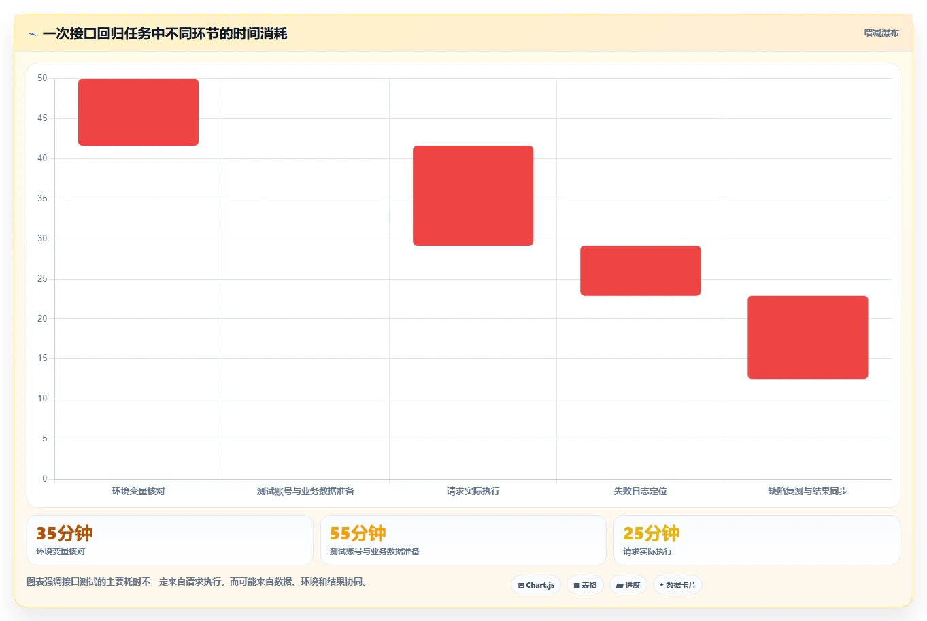Click the footnote beginning 图表强调接口测试
This screenshot has width=927, height=621.
(x=197, y=582)
